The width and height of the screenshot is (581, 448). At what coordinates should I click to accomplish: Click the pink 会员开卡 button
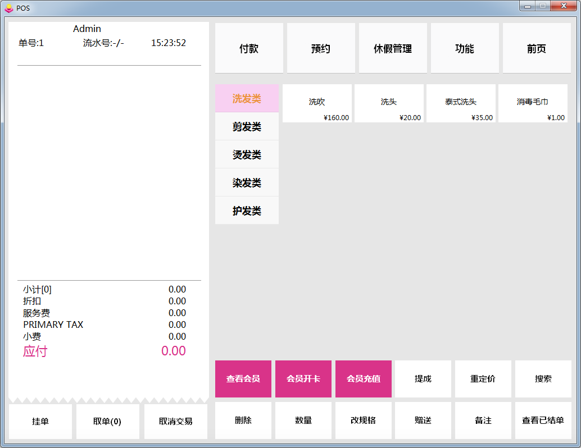pos(303,379)
